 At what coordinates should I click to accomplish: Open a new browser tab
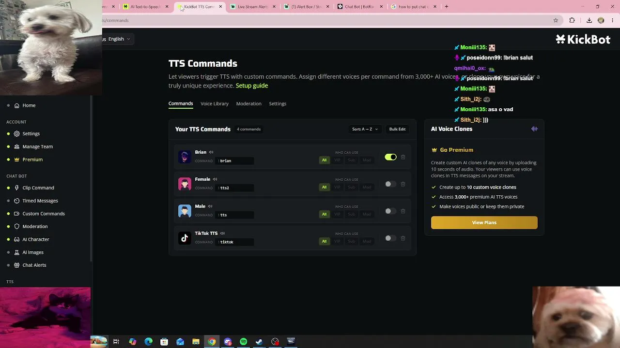pyautogui.click(x=447, y=7)
